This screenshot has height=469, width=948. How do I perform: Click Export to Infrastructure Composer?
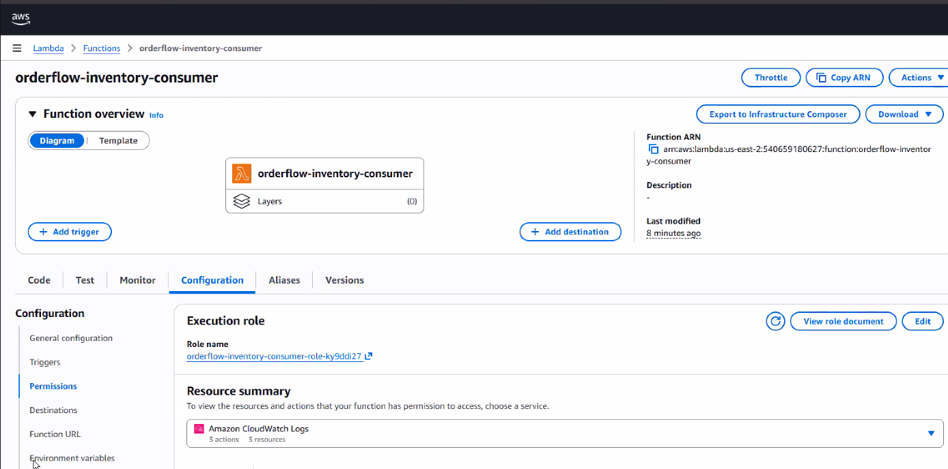pos(778,114)
